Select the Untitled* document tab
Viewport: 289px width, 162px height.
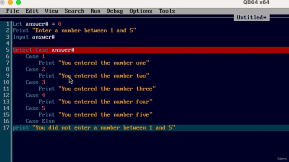tap(252, 18)
